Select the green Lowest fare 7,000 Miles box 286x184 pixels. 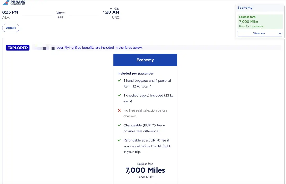pyautogui.click(x=260, y=22)
